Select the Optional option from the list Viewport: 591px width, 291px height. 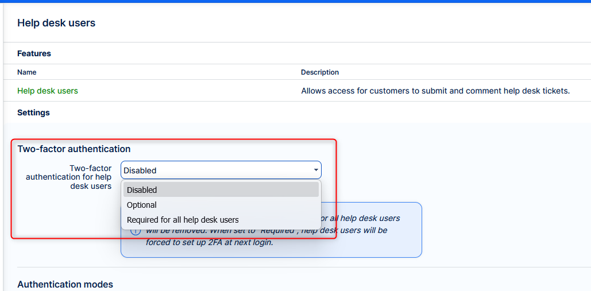pyautogui.click(x=142, y=205)
